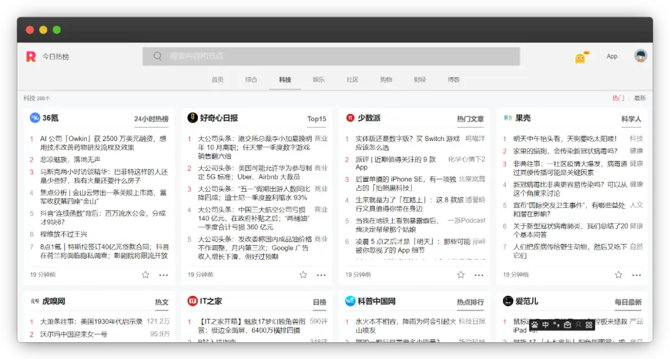Open 日榜 list of IT之家
Screen dimensions: 670x359
[x=319, y=302]
